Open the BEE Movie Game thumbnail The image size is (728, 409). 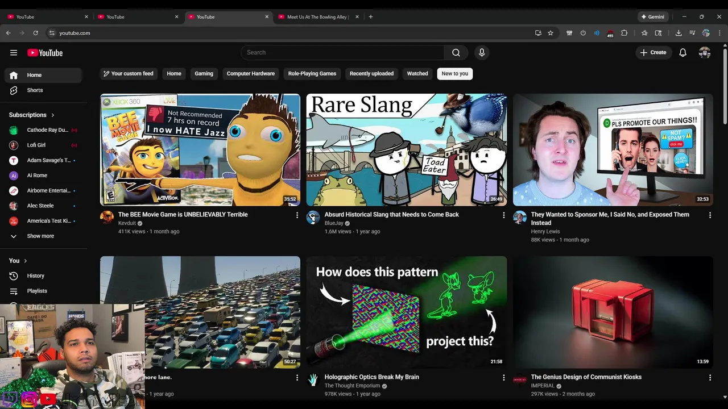click(200, 150)
